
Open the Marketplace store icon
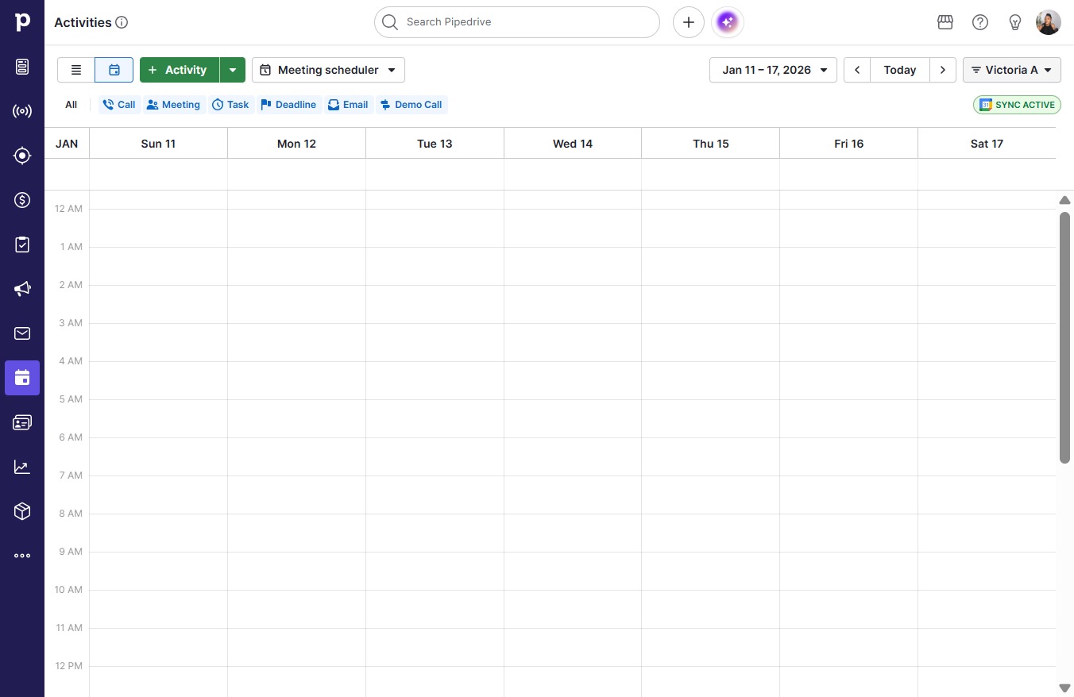(x=945, y=22)
